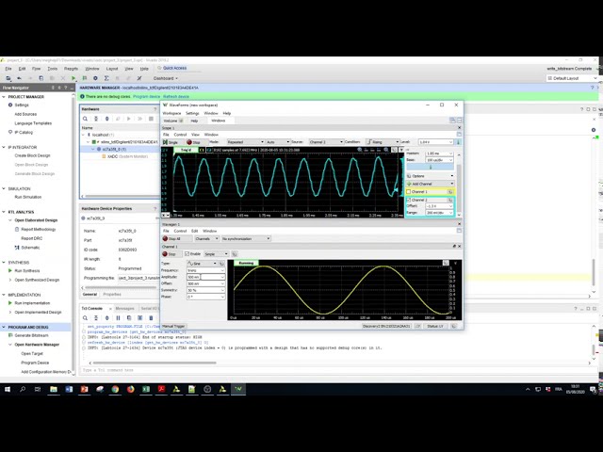This screenshot has height=452, width=603.
Task: Click the green Run arrow in Vivado toolbar
Action: [73, 78]
